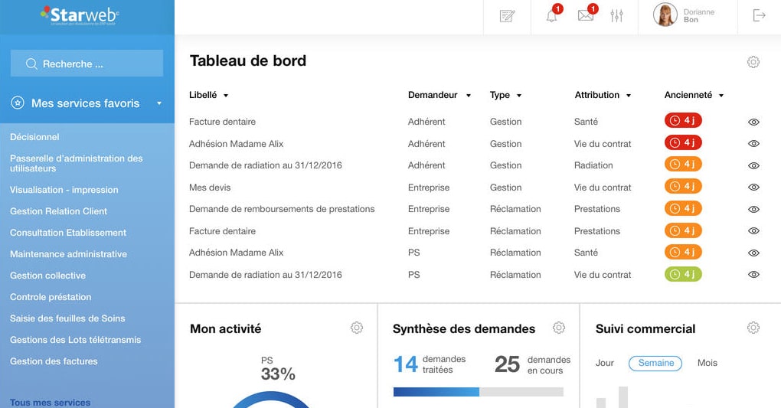Click the Recherche search field
781x408 pixels.
(x=87, y=64)
